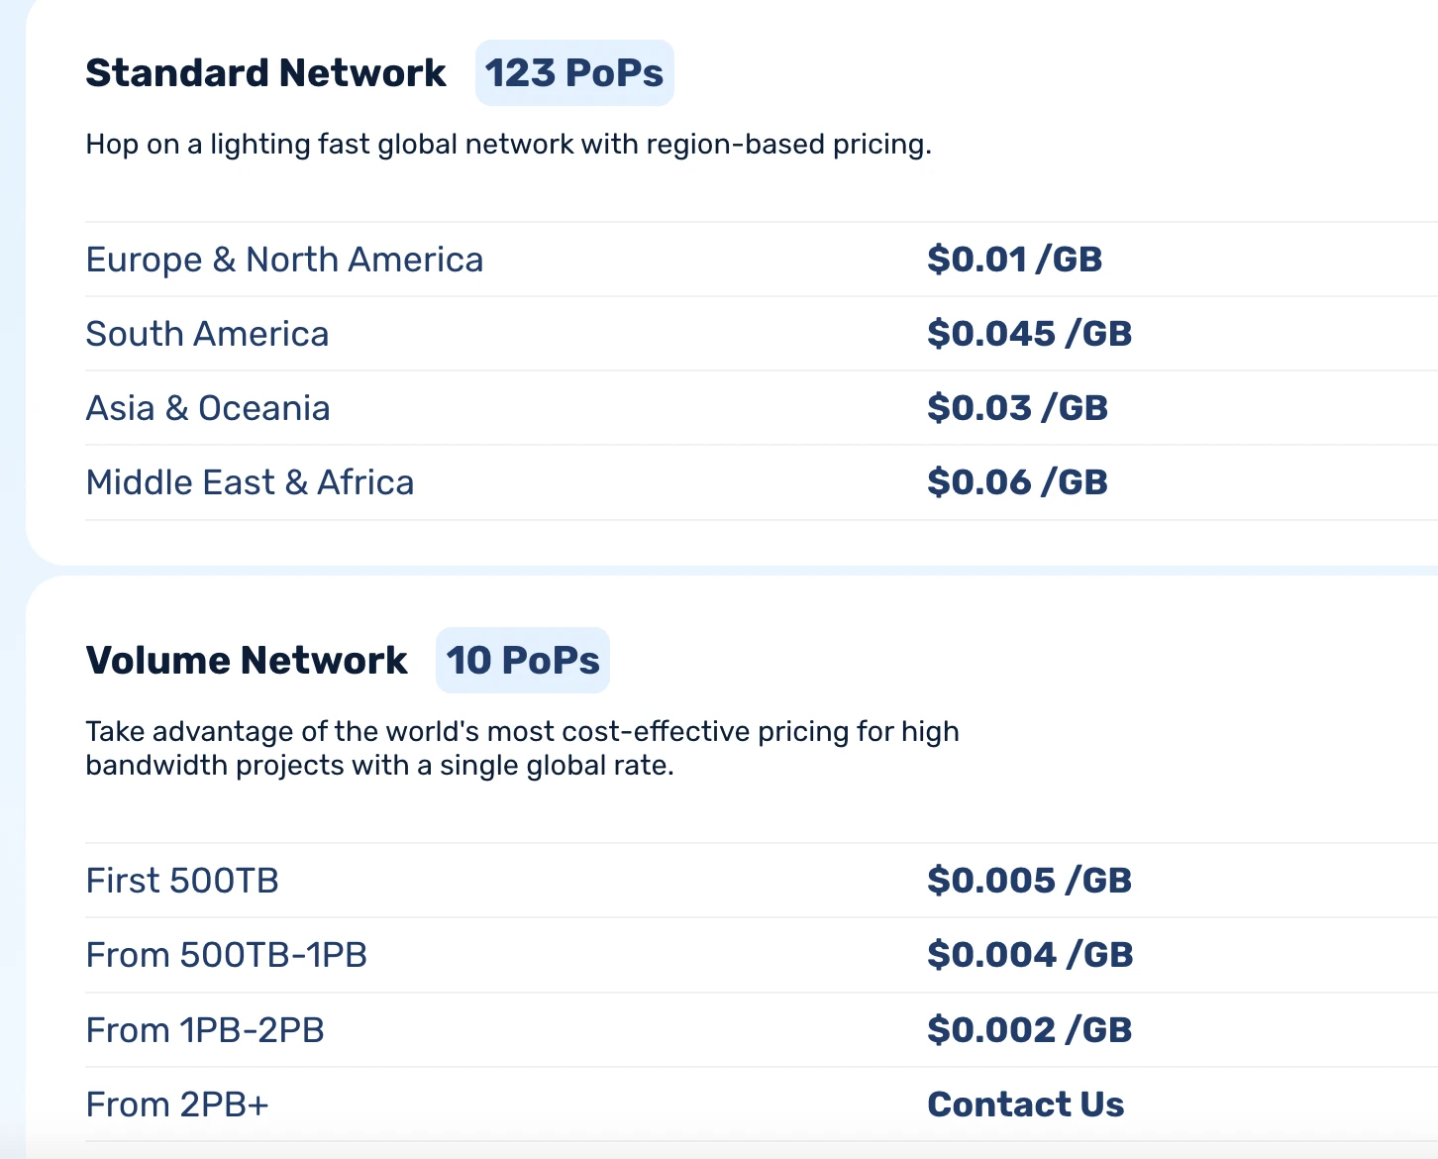Click the 10 PoPs badge
The image size is (1438, 1159).
point(523,661)
